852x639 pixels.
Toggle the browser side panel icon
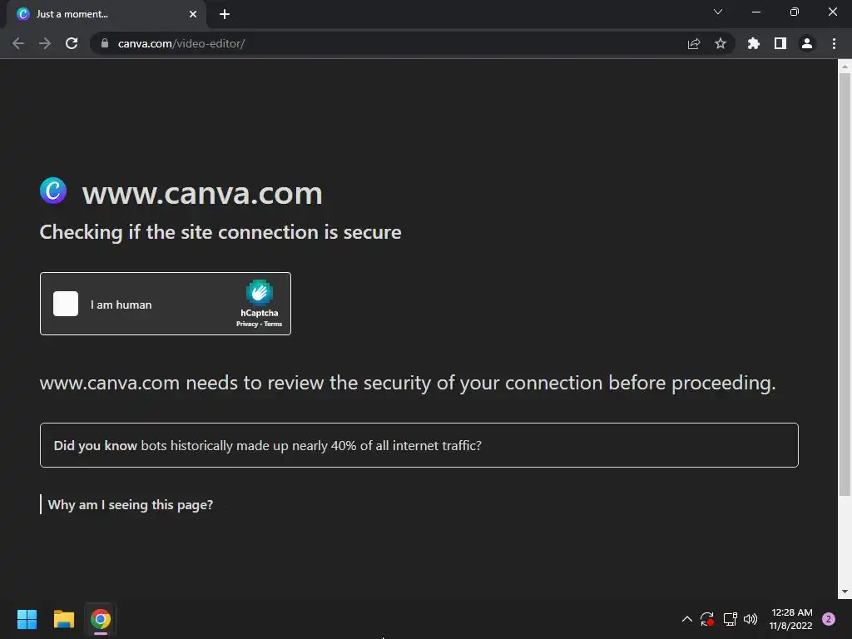[780, 43]
